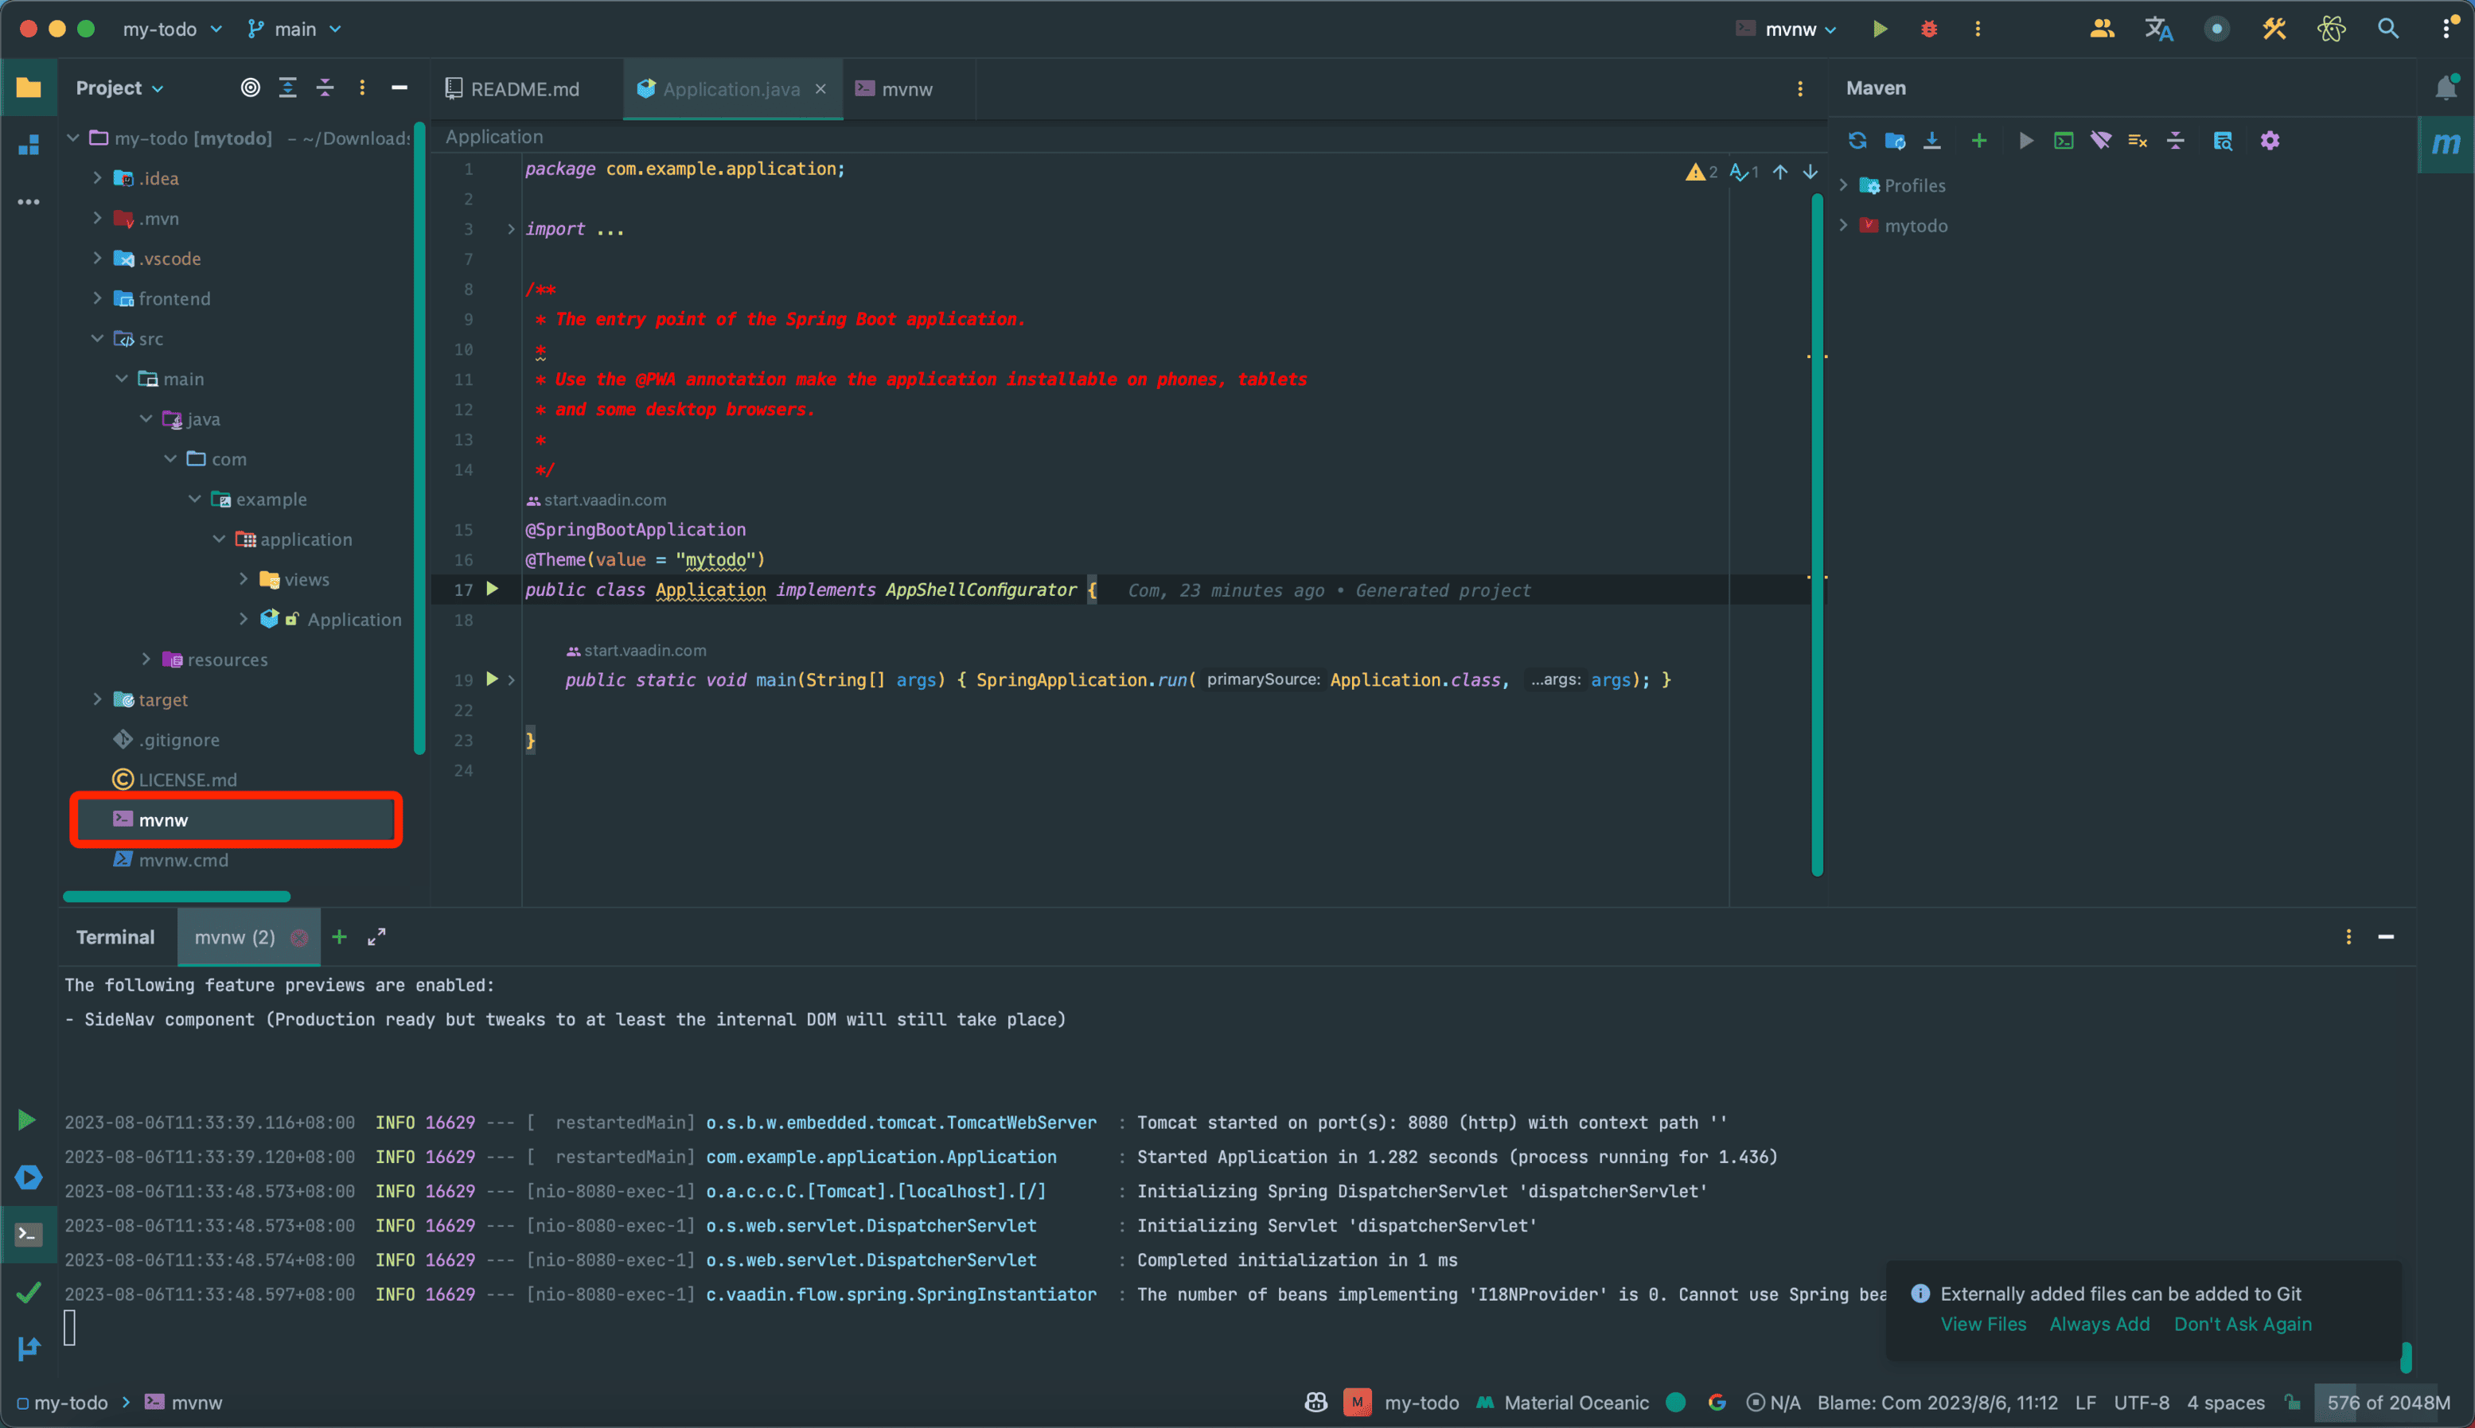The height and width of the screenshot is (1428, 2475).
Task: Toggle Maven offline mode icon
Action: tap(2100, 140)
